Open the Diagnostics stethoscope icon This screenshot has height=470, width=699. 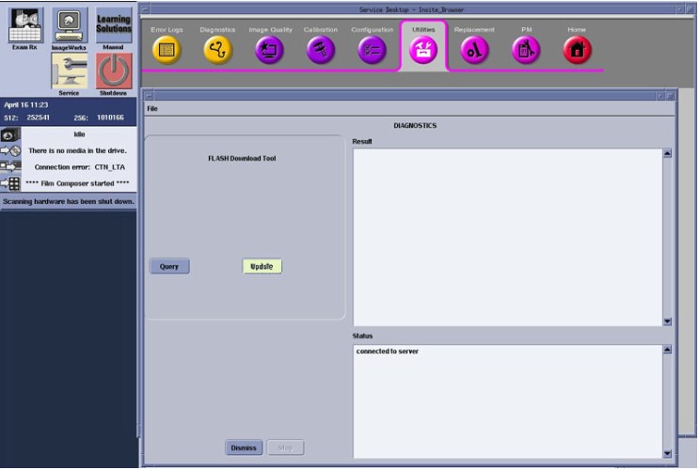click(218, 52)
